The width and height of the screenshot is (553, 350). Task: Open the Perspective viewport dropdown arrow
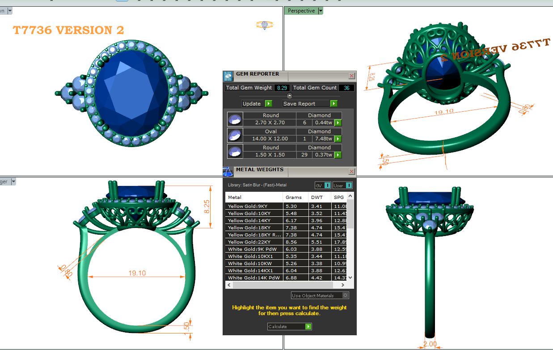tap(320, 11)
